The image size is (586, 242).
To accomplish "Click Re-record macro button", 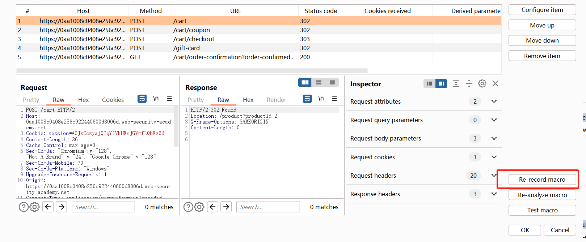I will [x=542, y=180].
